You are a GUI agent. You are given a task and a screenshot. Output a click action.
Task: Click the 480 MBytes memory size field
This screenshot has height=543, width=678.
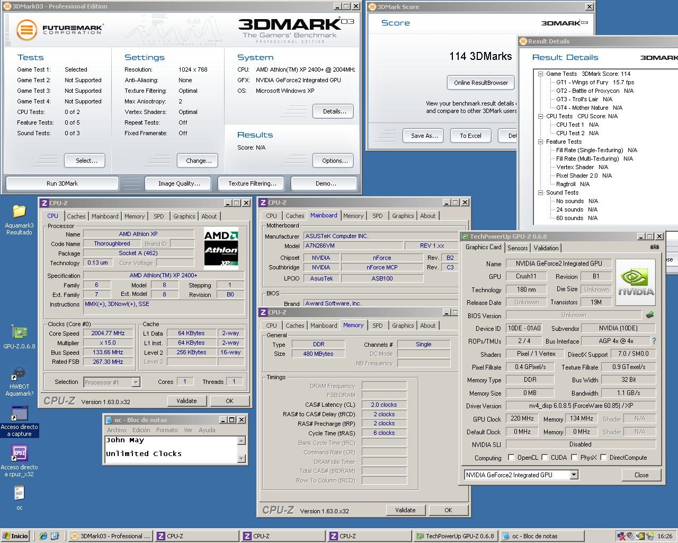point(318,354)
